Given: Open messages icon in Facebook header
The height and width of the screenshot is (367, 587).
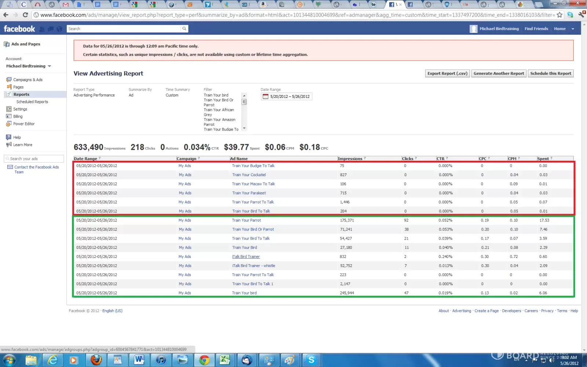Looking at the screenshot, I should point(51,29).
